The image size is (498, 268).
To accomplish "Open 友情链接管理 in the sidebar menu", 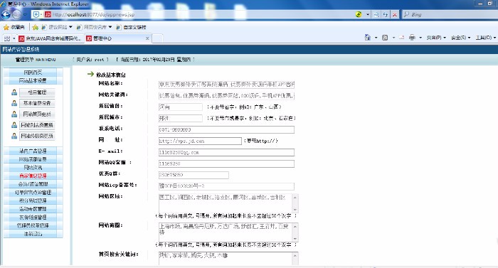I will pos(33,218).
